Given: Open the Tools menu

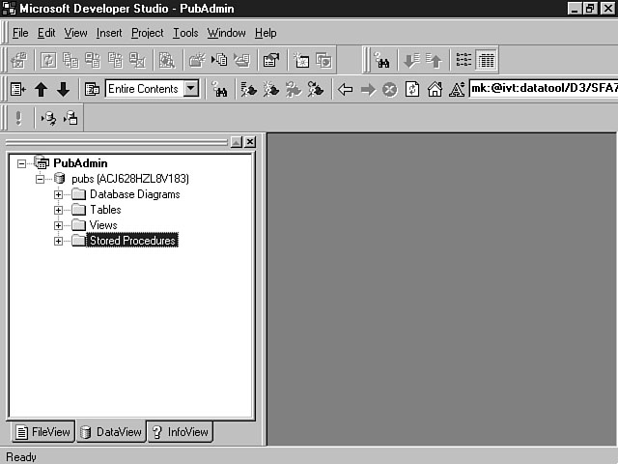Looking at the screenshot, I should (x=184, y=33).
